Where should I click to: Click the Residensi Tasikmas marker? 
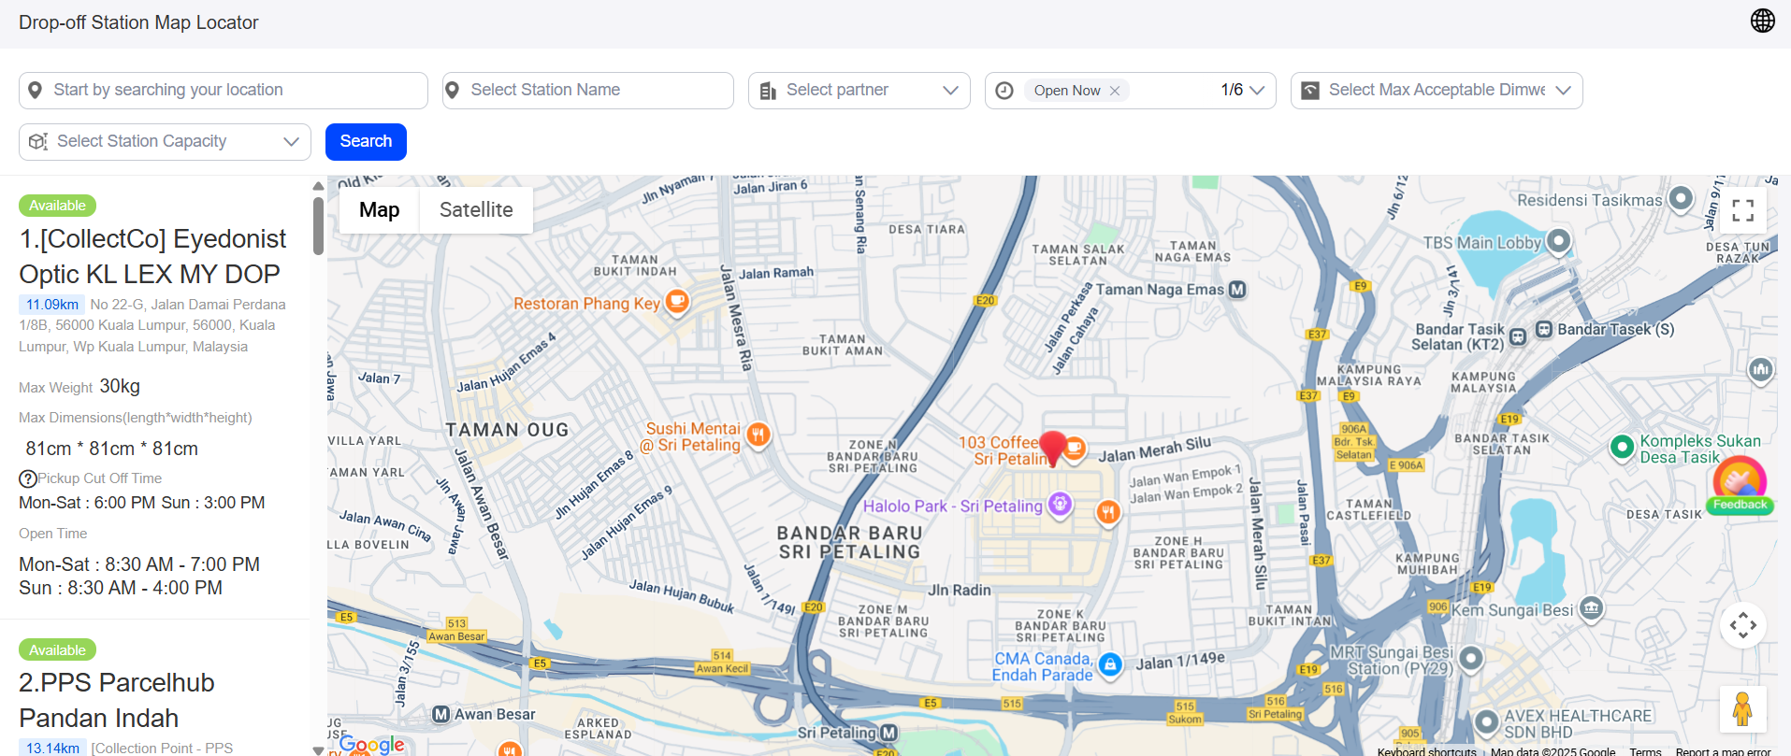1681,198
